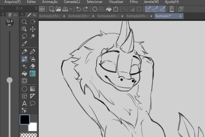The width and height of the screenshot is (205, 137).
Task: Select the Lasso selection tool
Action: click(24, 36)
